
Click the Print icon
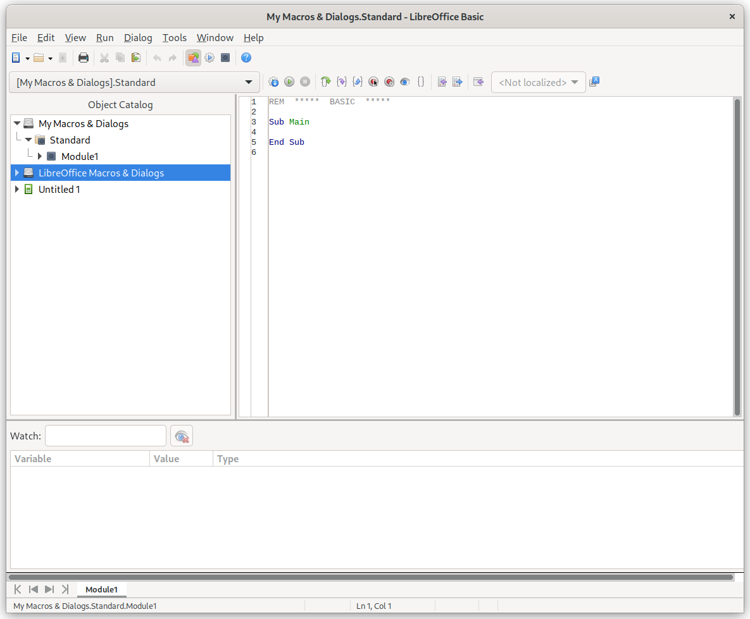tap(83, 58)
